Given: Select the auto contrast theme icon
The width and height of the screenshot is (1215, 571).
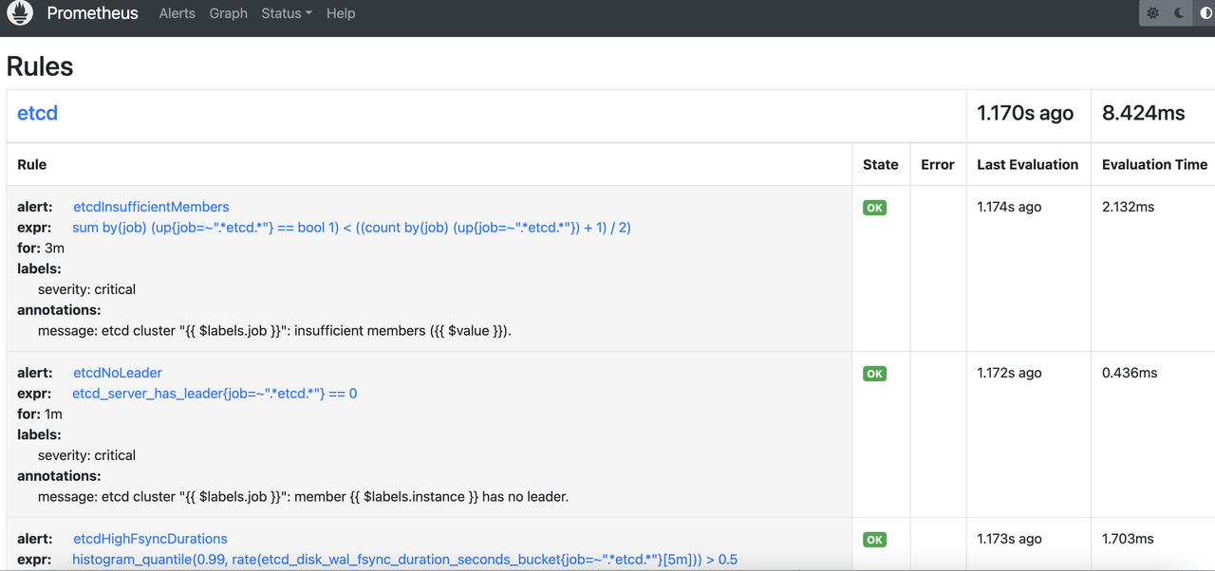Looking at the screenshot, I should click(x=1205, y=13).
